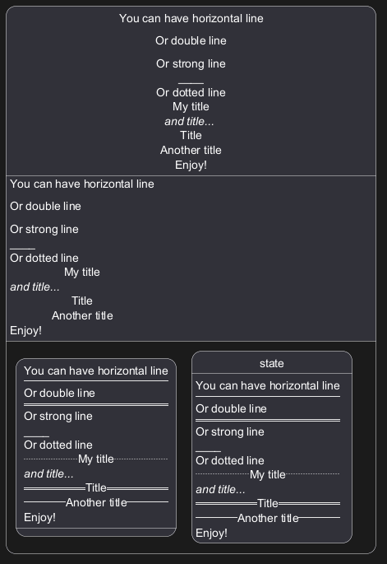Click 'Another title' separator in bottom-left box

96,502
